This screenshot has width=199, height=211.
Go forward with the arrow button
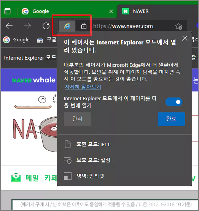coord(28,26)
